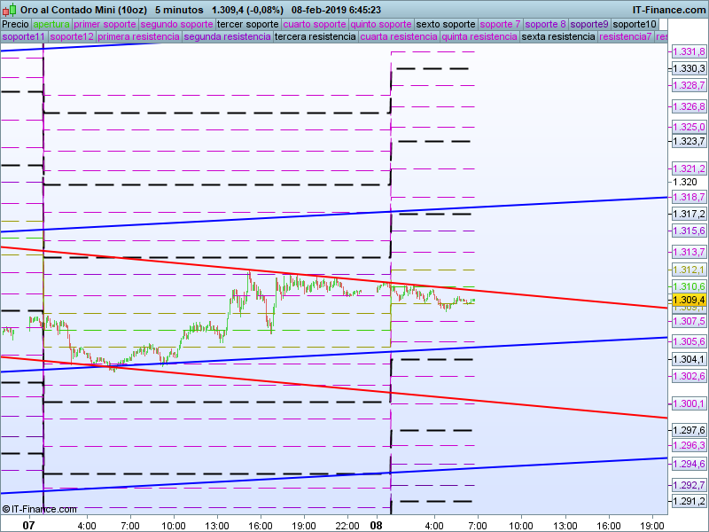Click the price axis label 1.313,7
Viewport: 709px width, 532px height.
689,252
